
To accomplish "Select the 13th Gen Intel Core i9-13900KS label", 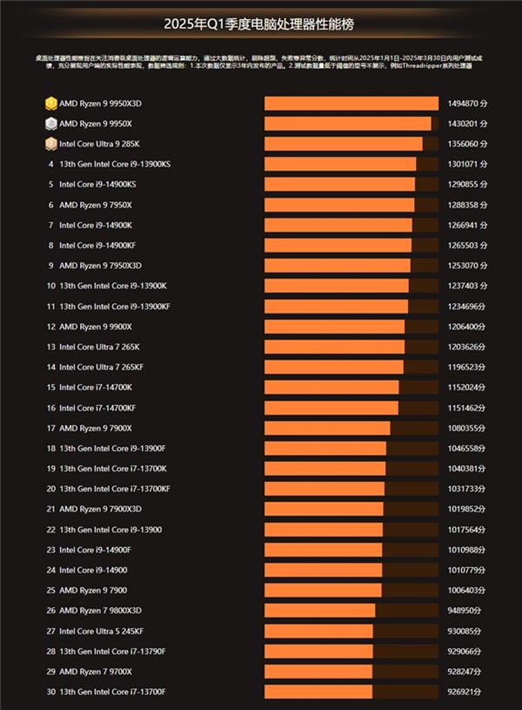I will (x=115, y=164).
